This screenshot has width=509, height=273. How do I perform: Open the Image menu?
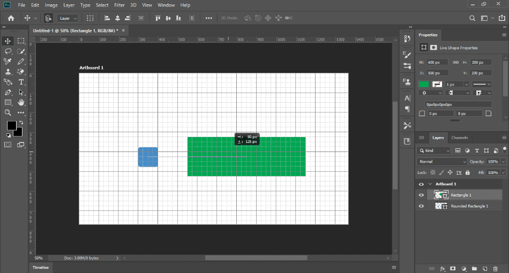51,5
